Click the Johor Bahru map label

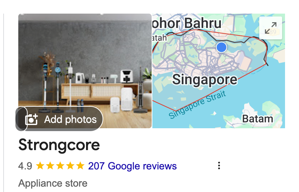[x=187, y=23]
